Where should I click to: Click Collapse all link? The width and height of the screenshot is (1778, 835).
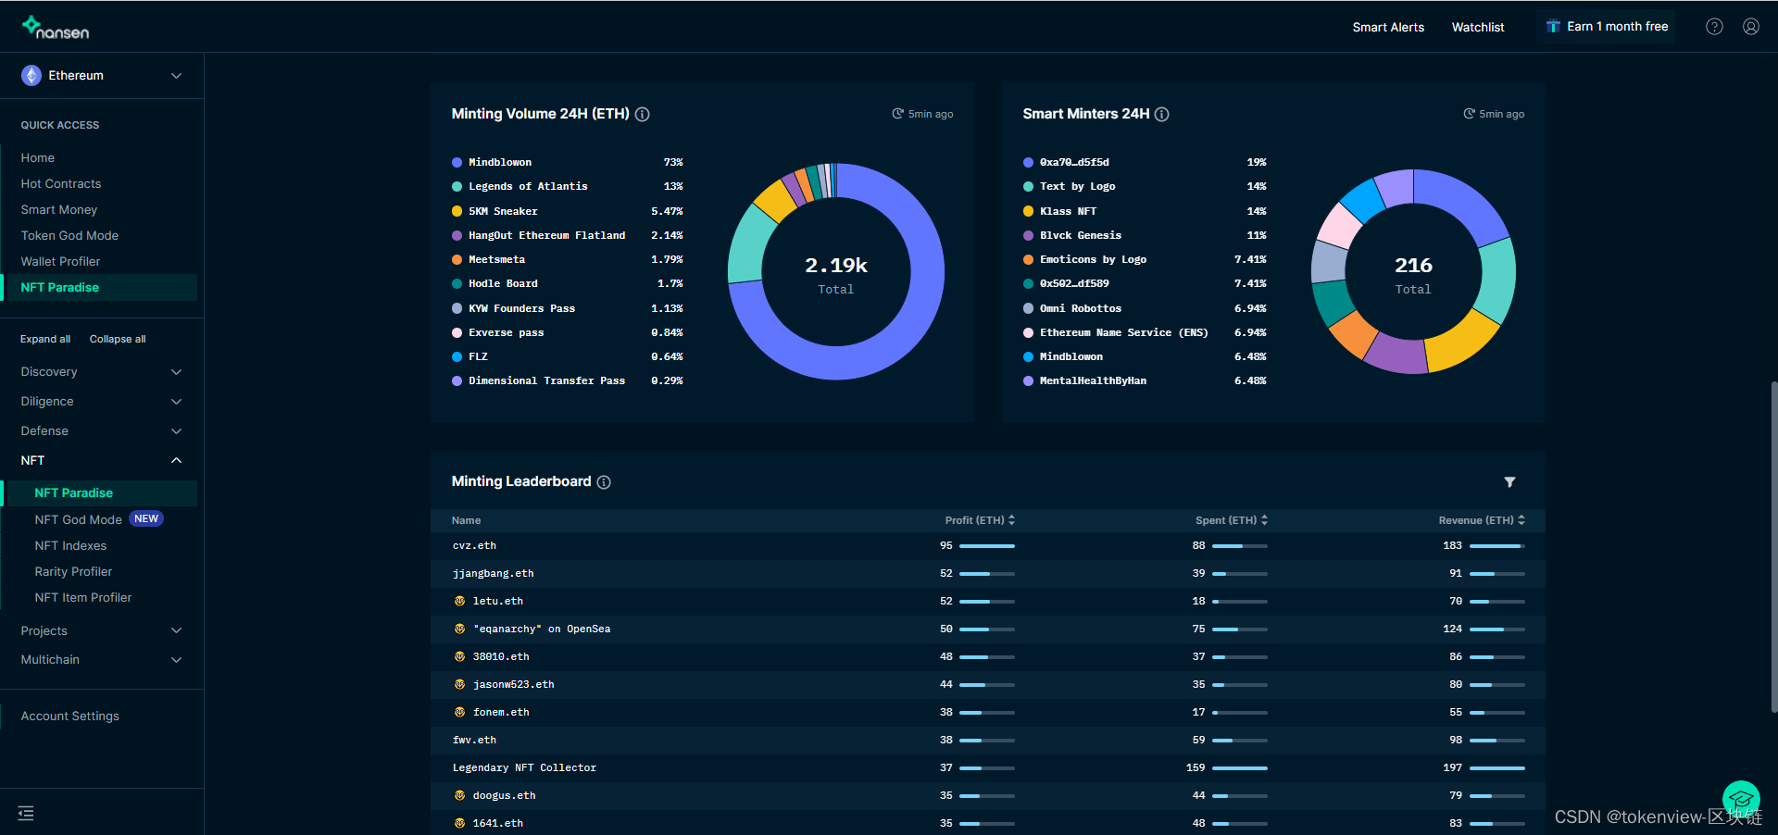(118, 339)
